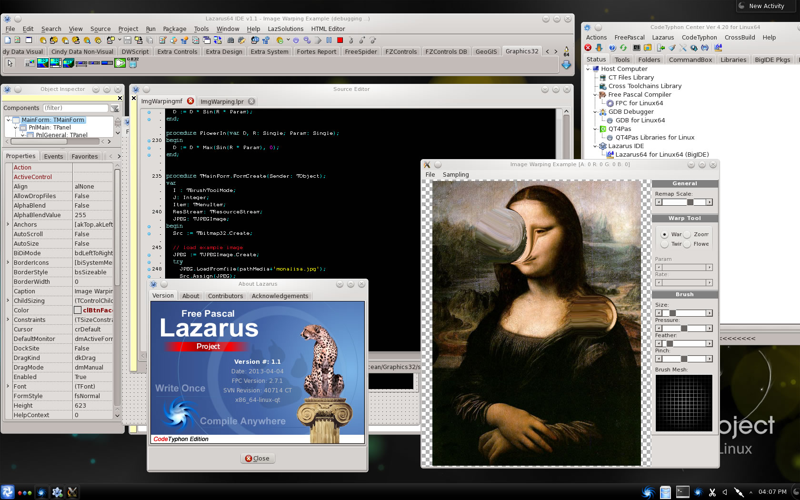
Task: Click the scissors clipboard icon in system tray
Action: (712, 492)
